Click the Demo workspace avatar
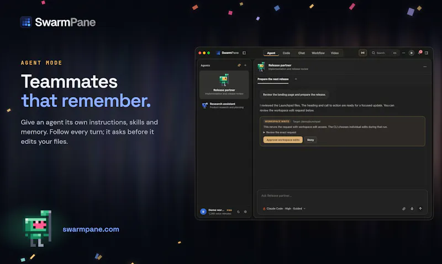 coord(203,212)
